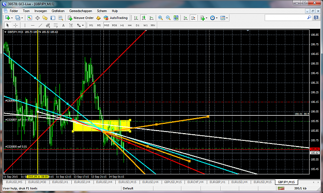Open the Terminal panel icon
This screenshot has width=323, height=193.
point(53,18)
